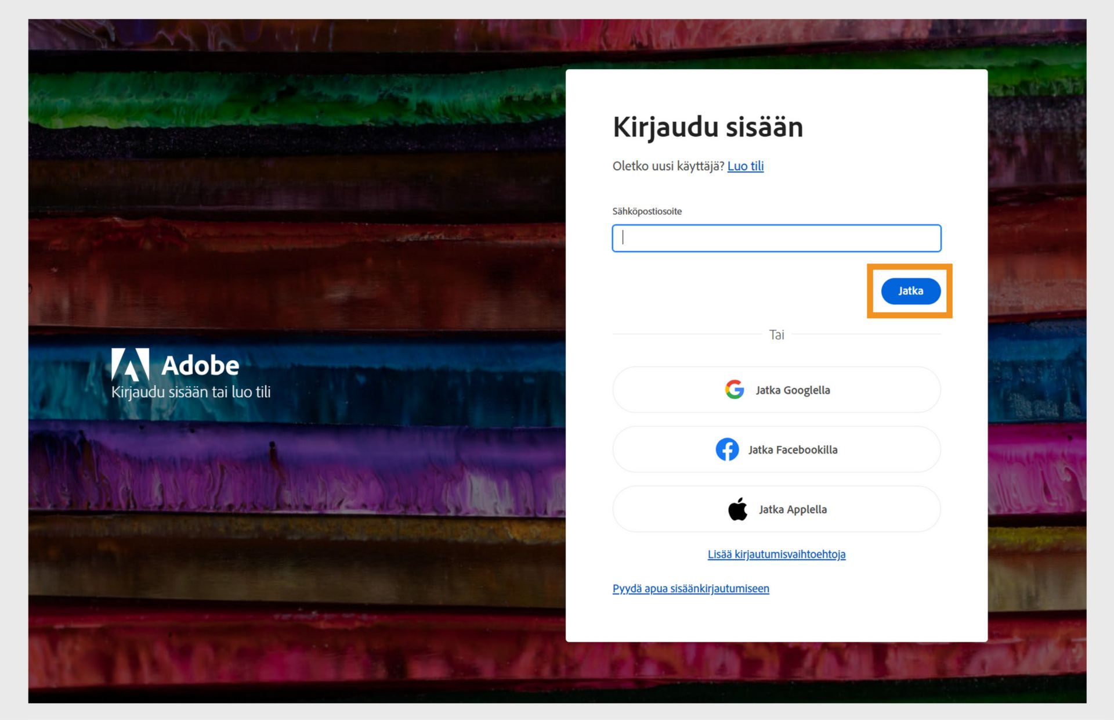
Task: Open 'Lisää kirjautumisvaihtoehtoja' link
Action: [x=776, y=555]
